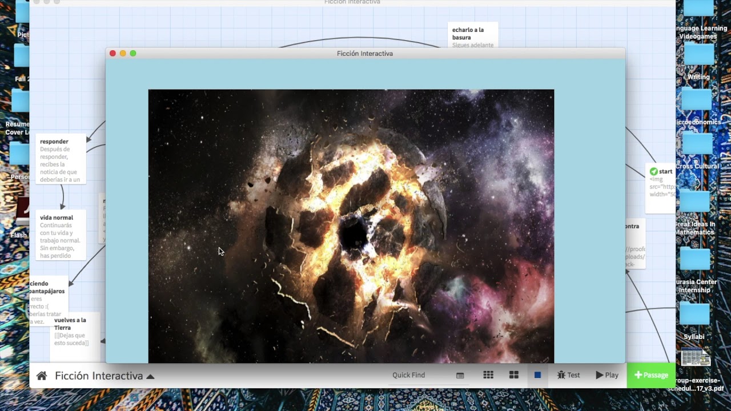Screen dimensions: 731x411
Task: Open the Ficción Interactiva story menu
Action: point(105,376)
